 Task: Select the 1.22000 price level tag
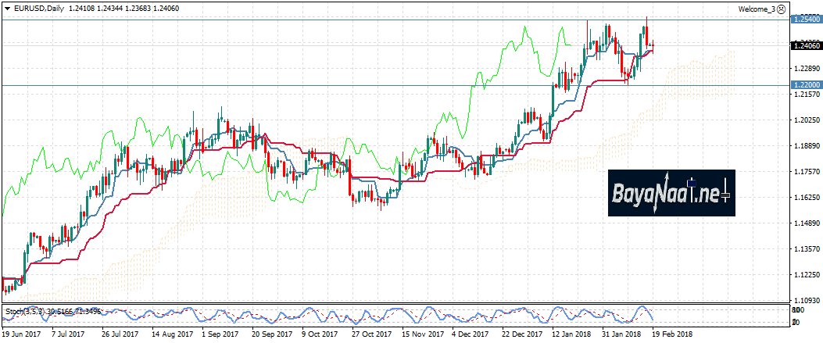pos(806,84)
